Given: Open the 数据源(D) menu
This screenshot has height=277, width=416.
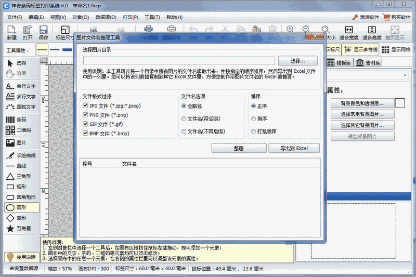Looking at the screenshot, I should pyautogui.click(x=106, y=17).
